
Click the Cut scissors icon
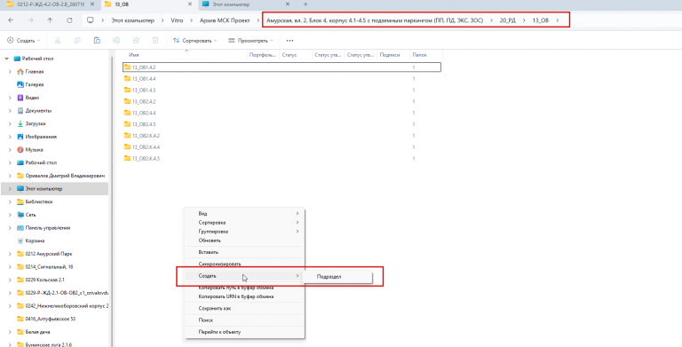pos(58,41)
